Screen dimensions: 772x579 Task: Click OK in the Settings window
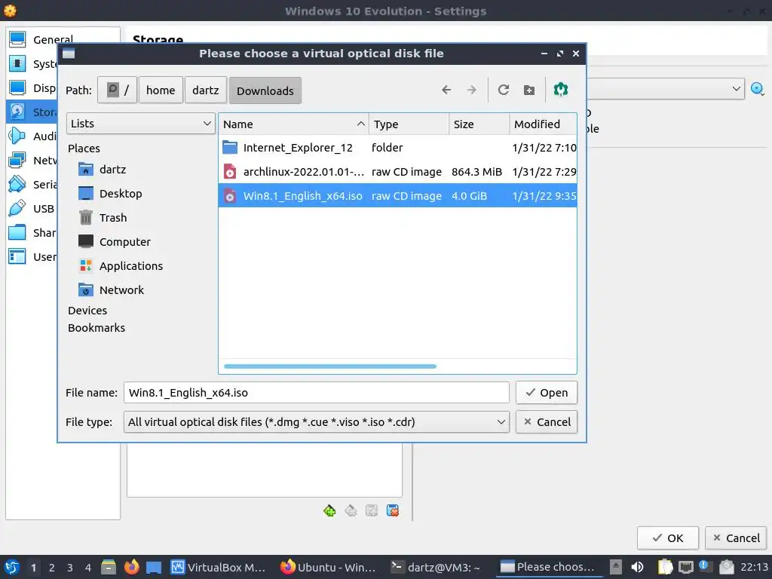pos(668,538)
